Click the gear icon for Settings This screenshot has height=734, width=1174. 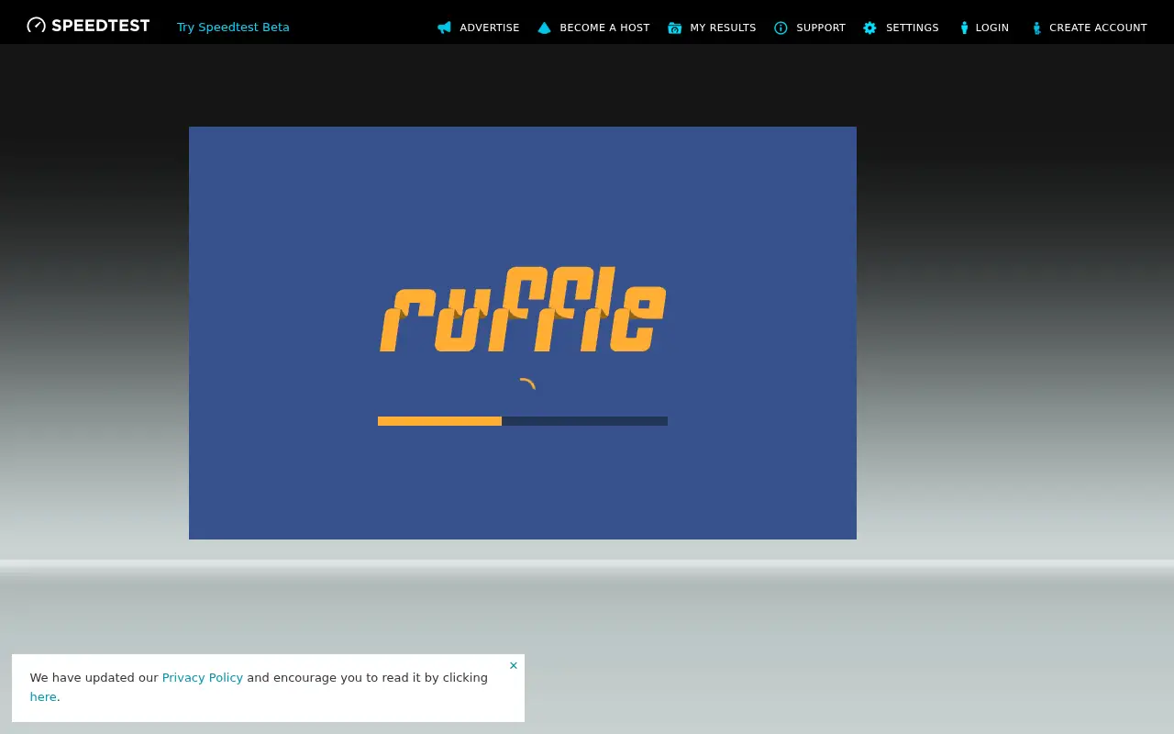coord(869,28)
